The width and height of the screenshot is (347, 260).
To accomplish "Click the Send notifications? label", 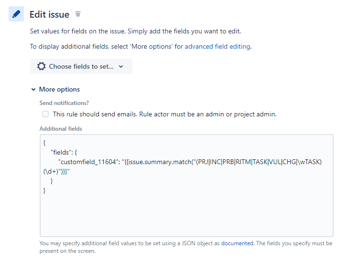I will 64,103.
